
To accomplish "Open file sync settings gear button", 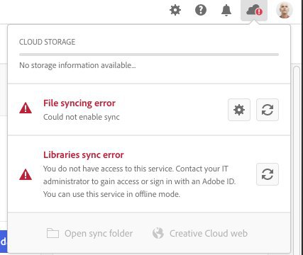I will [x=239, y=110].
